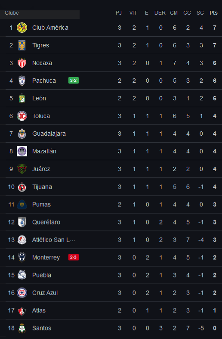222x339 pixels.
Task: Select the Necaxa striped crest
Action: click(22, 63)
